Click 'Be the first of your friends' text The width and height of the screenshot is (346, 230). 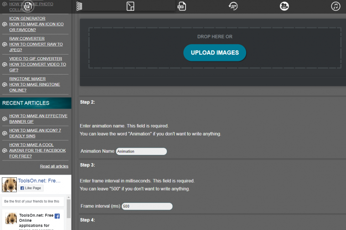pyautogui.click(x=32, y=201)
